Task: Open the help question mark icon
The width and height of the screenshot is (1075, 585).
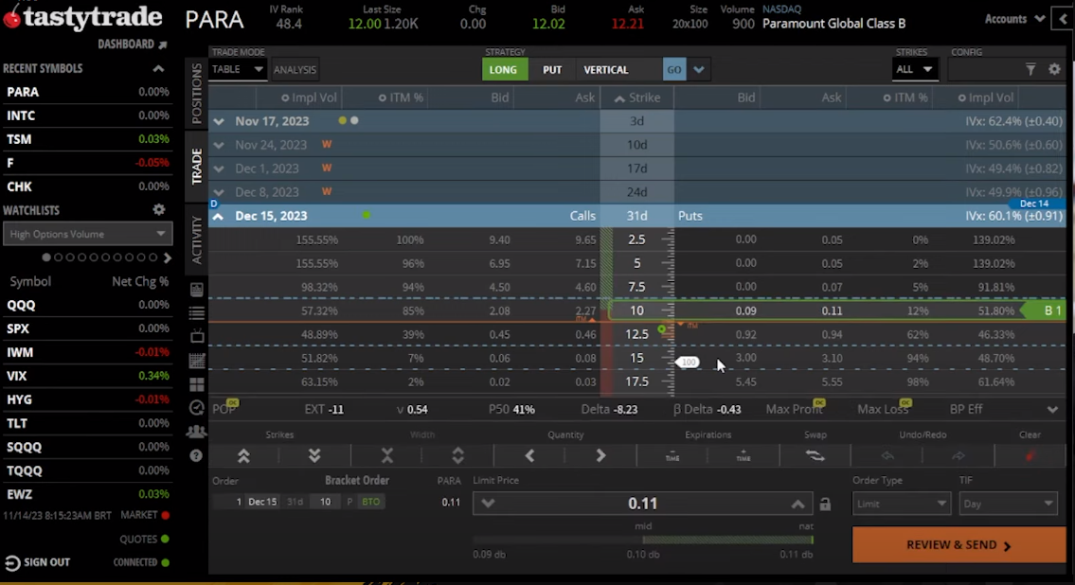Action: (x=197, y=455)
